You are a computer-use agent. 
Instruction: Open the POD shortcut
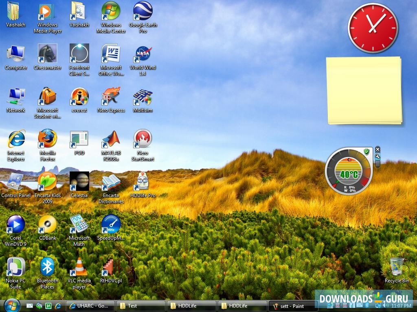79,143
